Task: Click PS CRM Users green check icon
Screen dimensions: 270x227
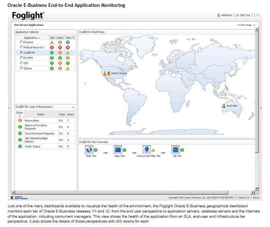Action: point(60,58)
